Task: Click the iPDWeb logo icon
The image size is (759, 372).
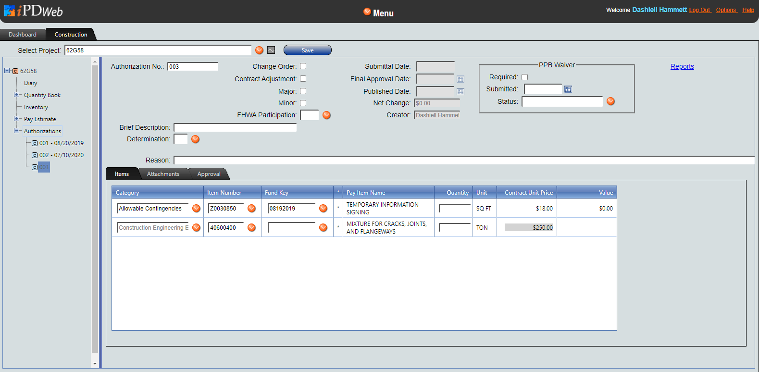Action: [x=10, y=11]
